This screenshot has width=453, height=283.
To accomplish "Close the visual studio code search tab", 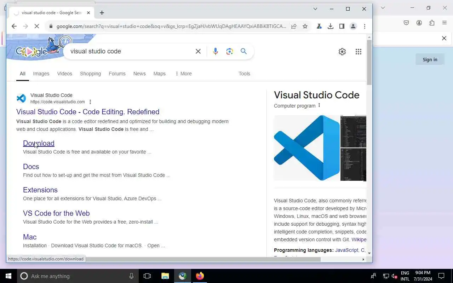I will 88,13.
